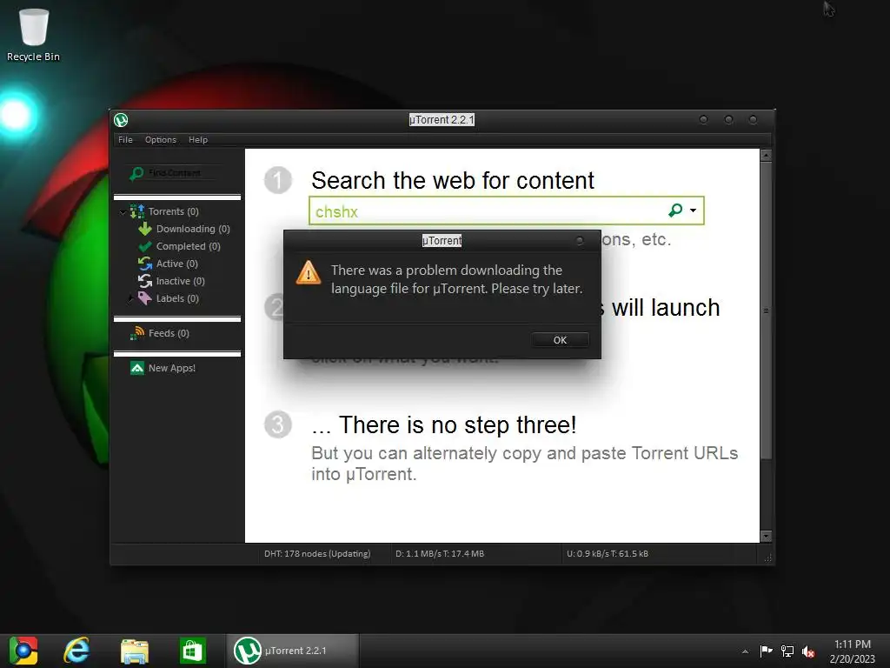Click the step 1 number circle
This screenshot has width=890, height=668.
point(278,180)
